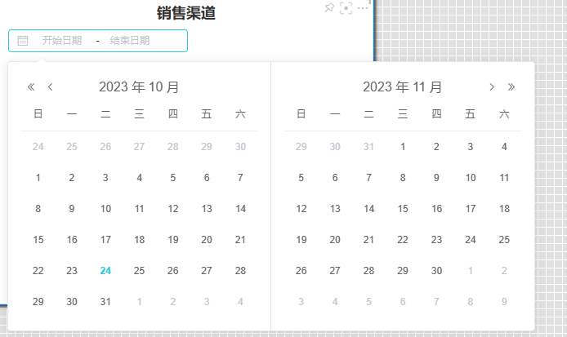Click the 开始日期 start date field
This screenshot has width=567, height=337.
(x=62, y=41)
